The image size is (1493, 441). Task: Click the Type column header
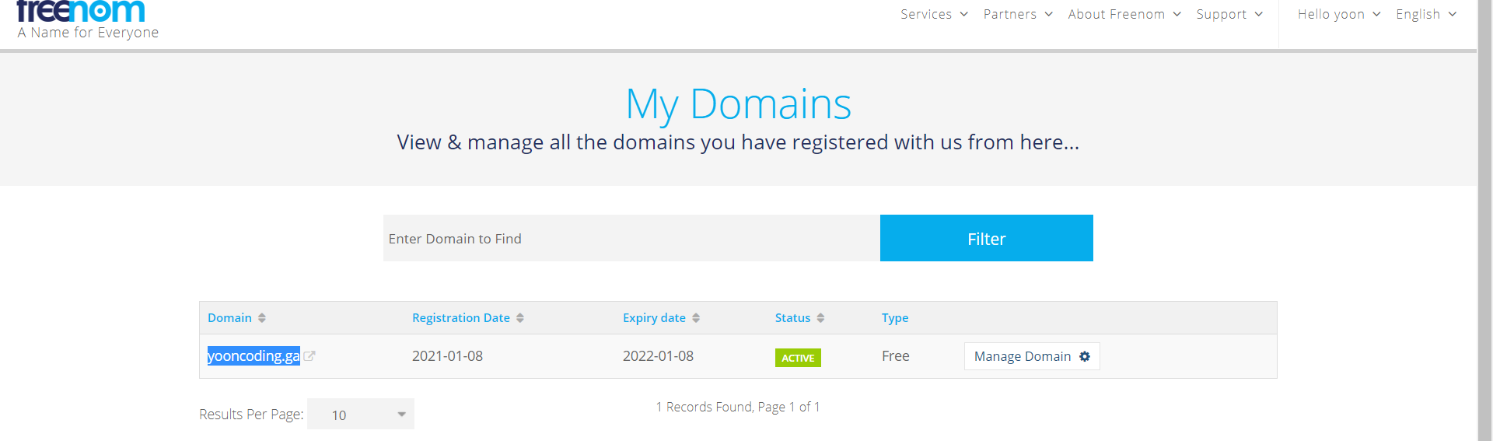[x=895, y=318]
